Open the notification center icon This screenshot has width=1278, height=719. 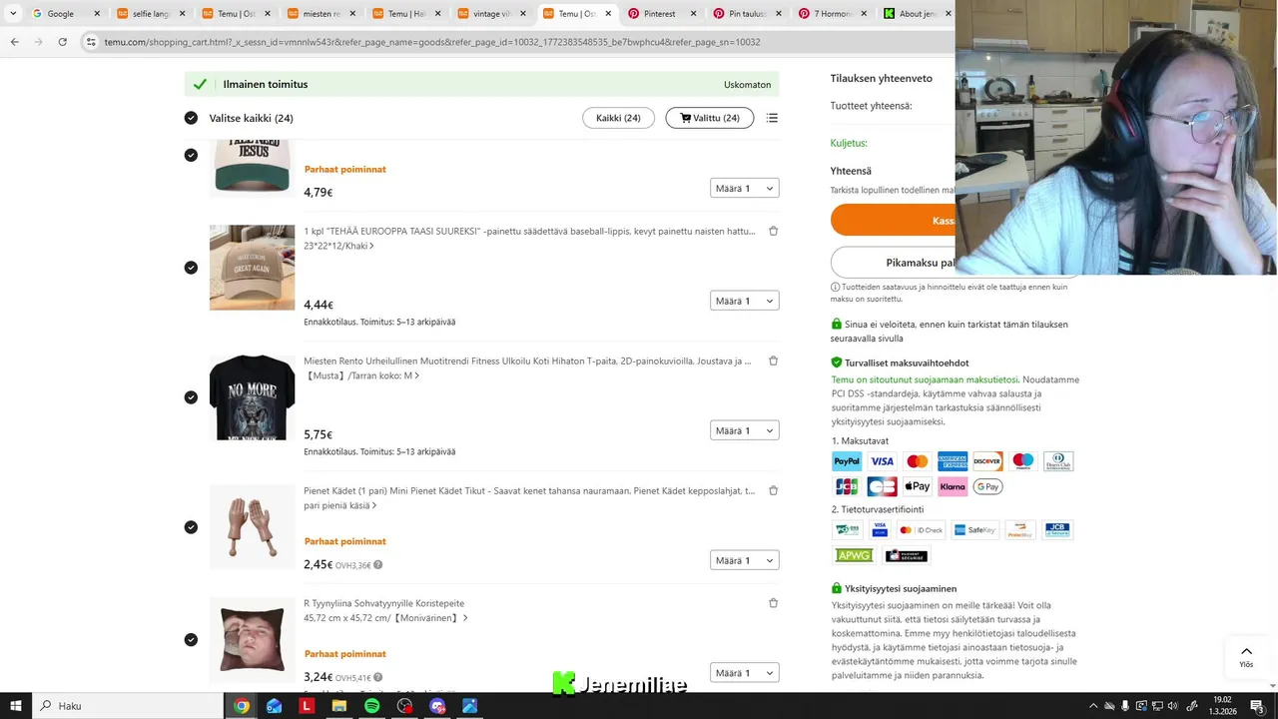(1256, 706)
